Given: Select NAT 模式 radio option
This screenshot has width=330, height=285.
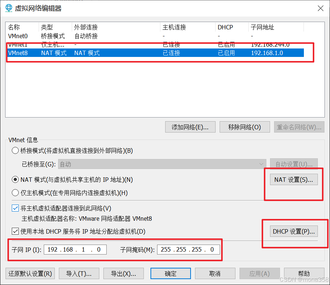Looking at the screenshot, I should pyautogui.click(x=15, y=179).
